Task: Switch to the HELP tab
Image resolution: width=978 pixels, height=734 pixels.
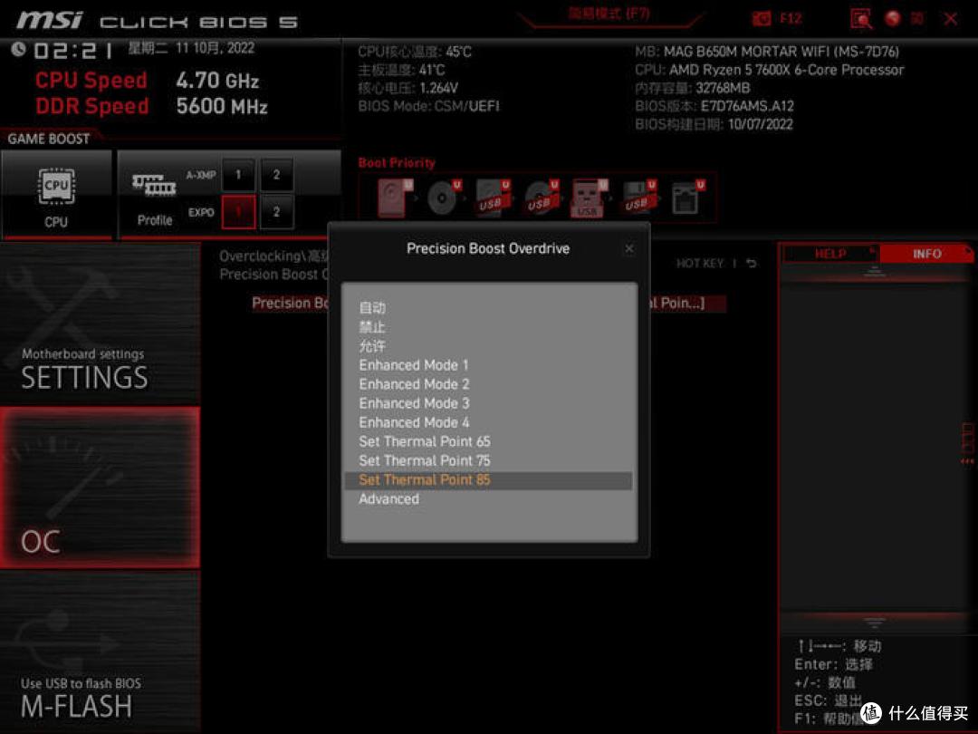Action: point(830,254)
